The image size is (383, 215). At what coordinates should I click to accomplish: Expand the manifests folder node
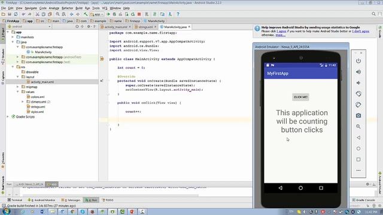[x=13, y=37]
